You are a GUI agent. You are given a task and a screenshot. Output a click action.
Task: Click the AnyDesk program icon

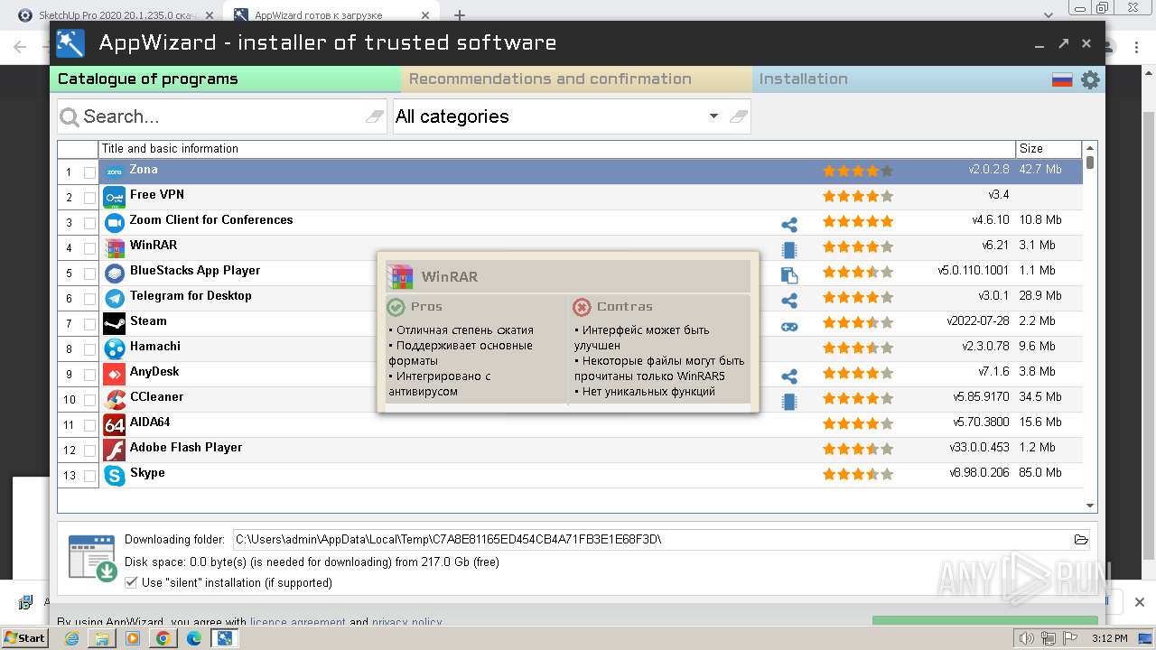pyautogui.click(x=115, y=374)
